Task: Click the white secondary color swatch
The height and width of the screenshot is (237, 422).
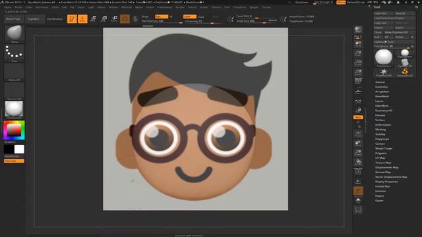Action: click(19, 149)
